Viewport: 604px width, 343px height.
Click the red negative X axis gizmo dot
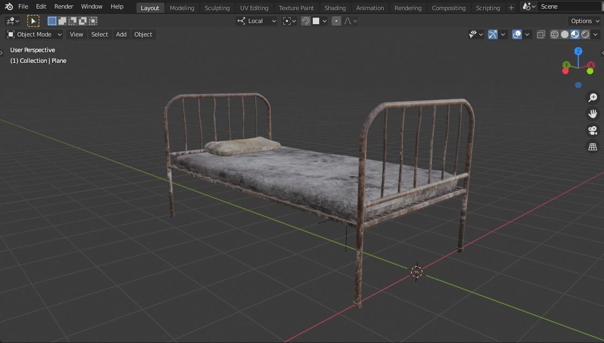[565, 71]
